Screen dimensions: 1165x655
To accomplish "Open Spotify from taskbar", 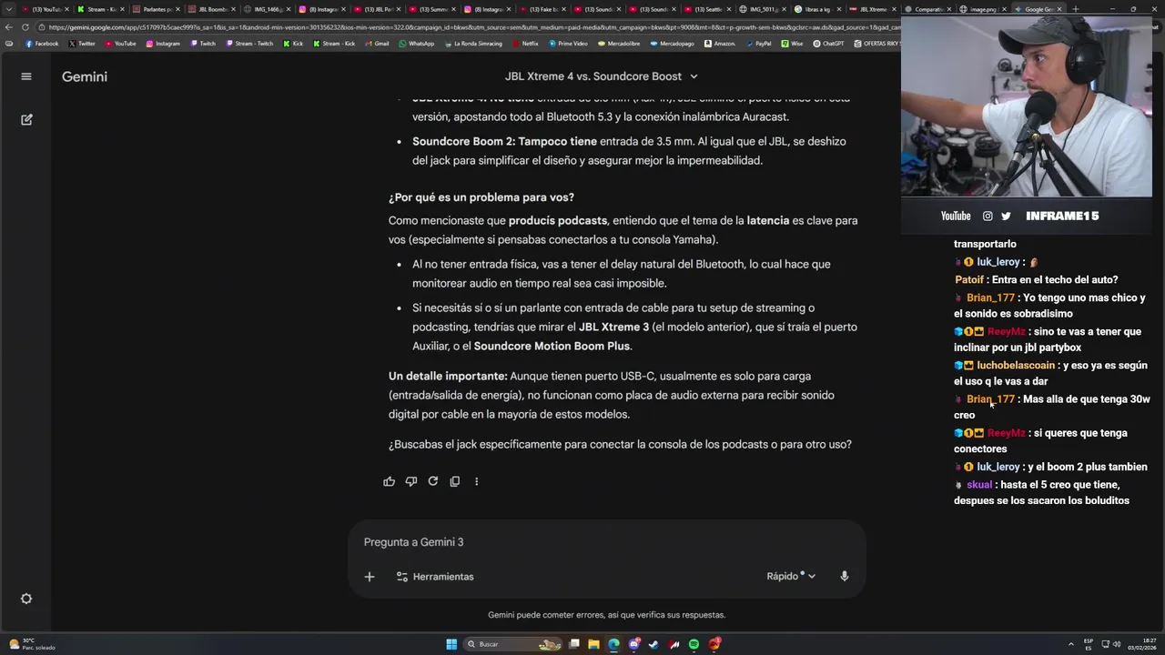I will 694,644.
